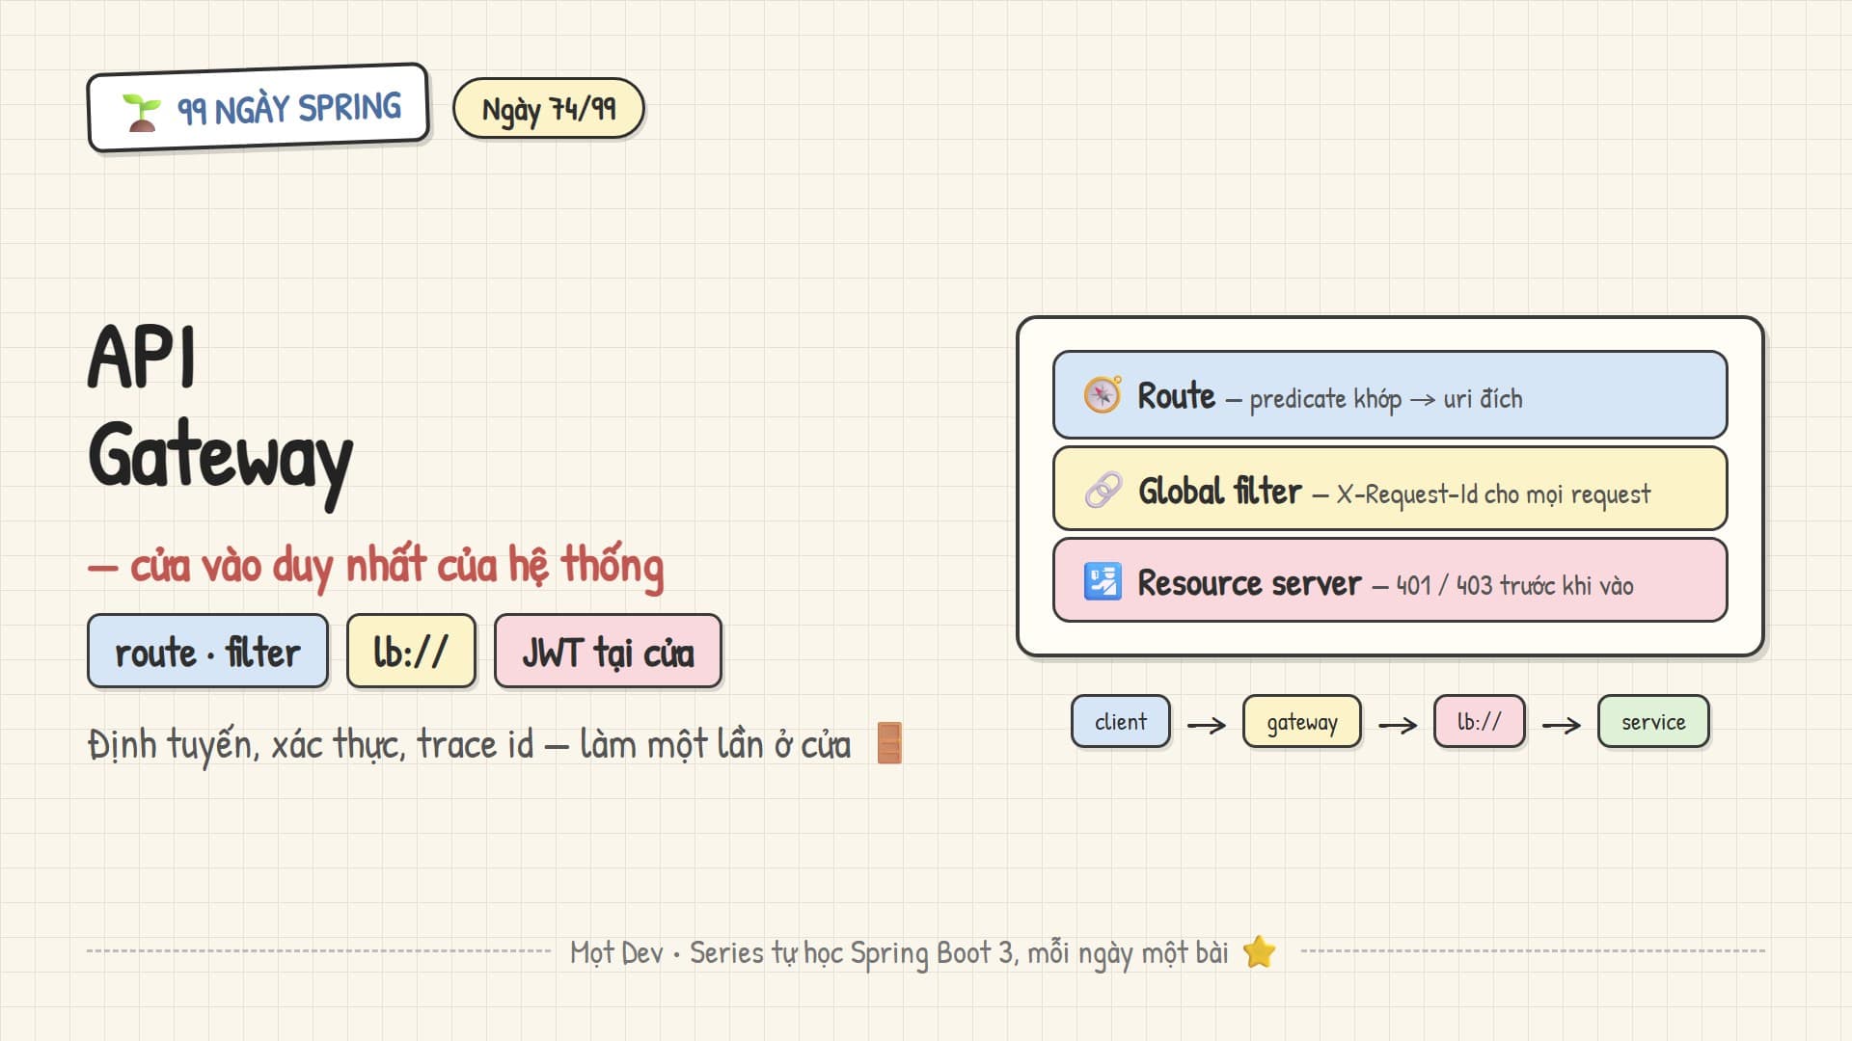Click the chain link icon beside Global filter

coord(1103,490)
